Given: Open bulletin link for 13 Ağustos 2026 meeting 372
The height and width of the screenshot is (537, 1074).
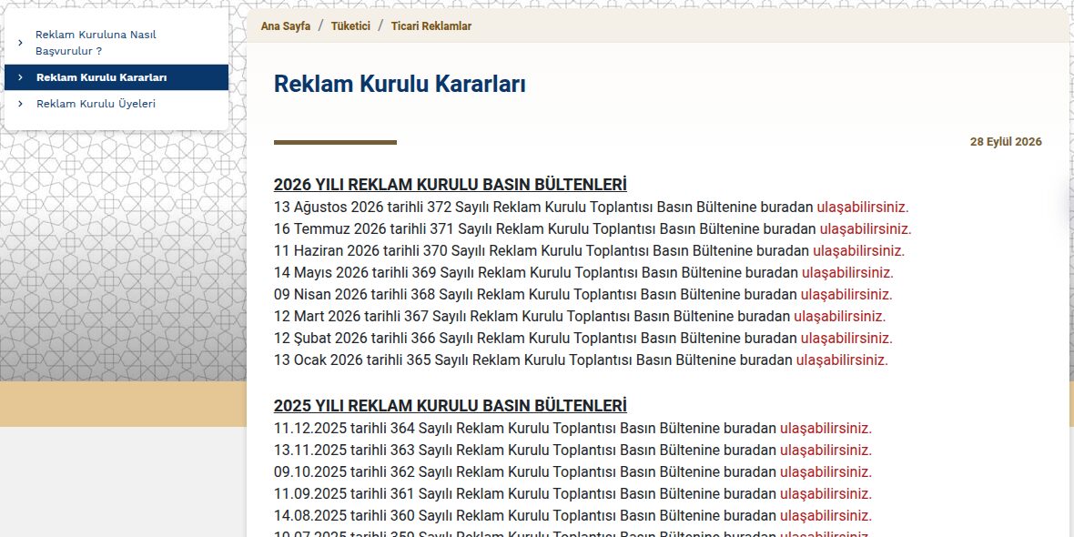Looking at the screenshot, I should [x=862, y=207].
